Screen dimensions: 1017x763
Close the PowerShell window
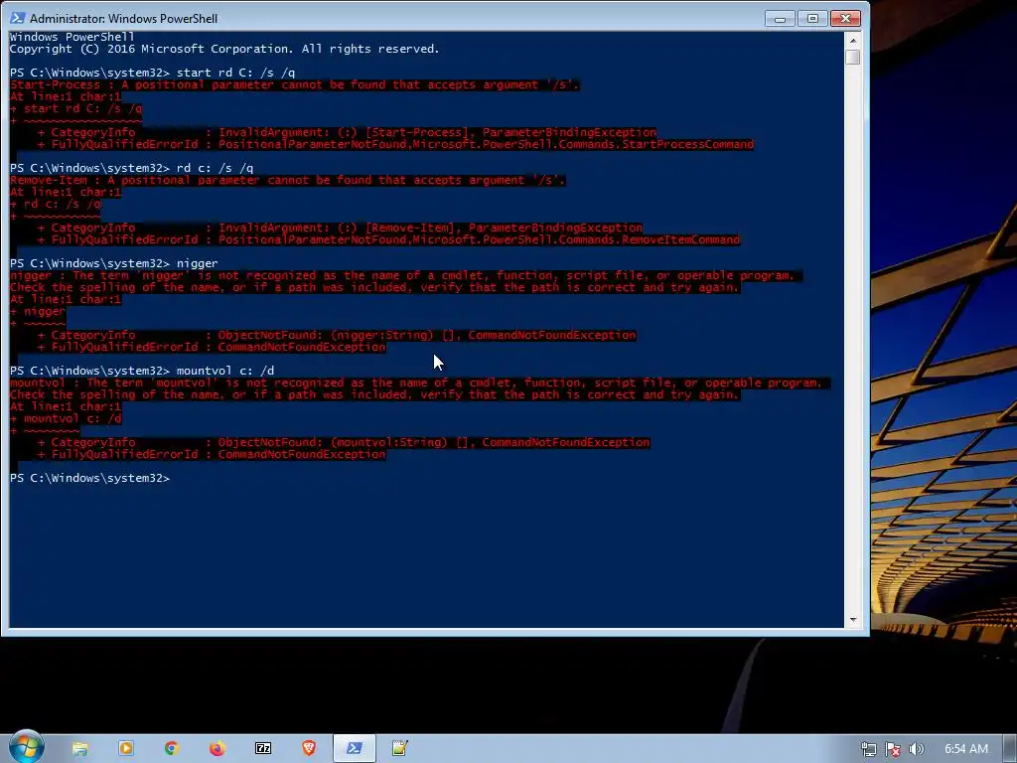click(846, 19)
